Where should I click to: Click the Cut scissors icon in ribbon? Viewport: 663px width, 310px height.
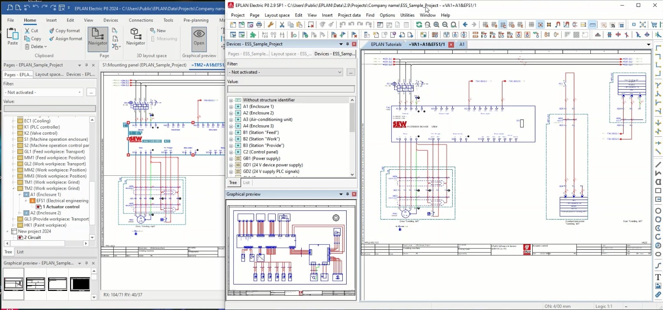[x=28, y=31]
